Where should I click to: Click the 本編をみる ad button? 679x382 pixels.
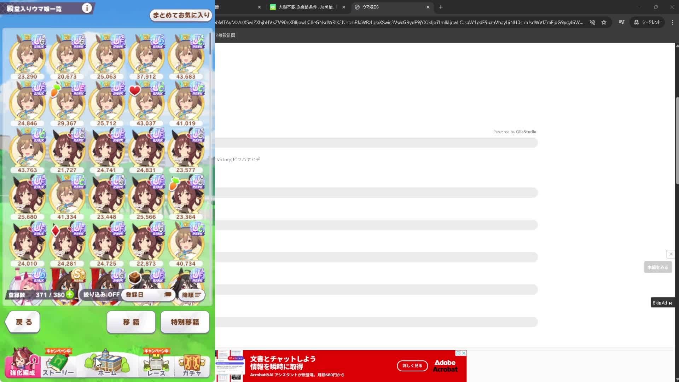[658, 267]
